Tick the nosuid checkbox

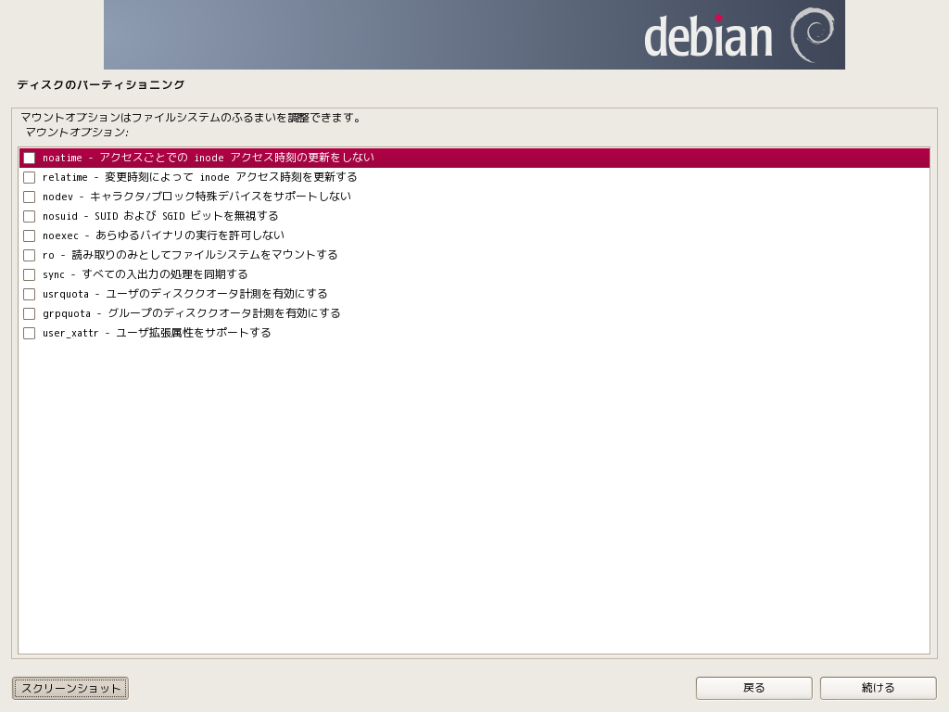[29, 216]
